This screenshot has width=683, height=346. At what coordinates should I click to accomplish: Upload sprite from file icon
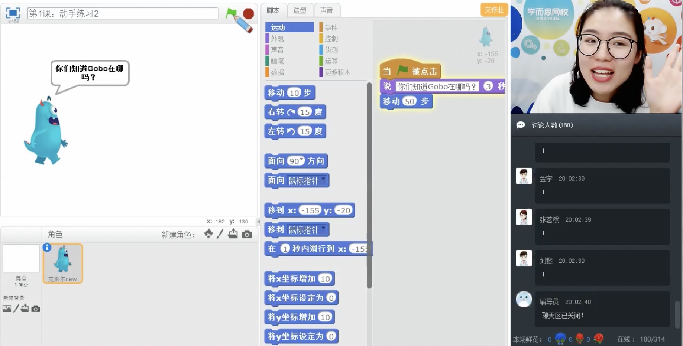(233, 234)
